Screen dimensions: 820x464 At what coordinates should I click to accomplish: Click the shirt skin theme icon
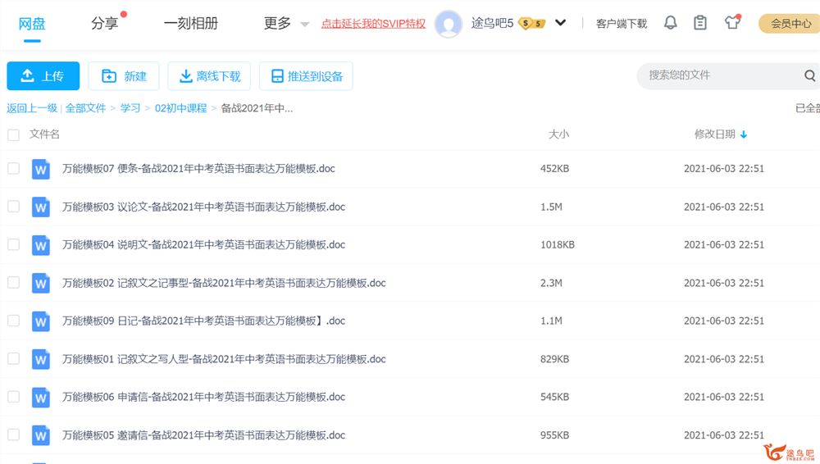click(x=732, y=22)
